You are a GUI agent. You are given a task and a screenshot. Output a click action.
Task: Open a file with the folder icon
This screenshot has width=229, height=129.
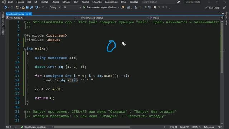pos(23,7)
